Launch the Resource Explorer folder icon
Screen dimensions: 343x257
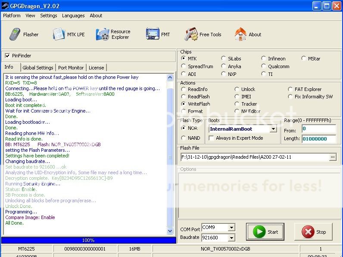[103, 34]
